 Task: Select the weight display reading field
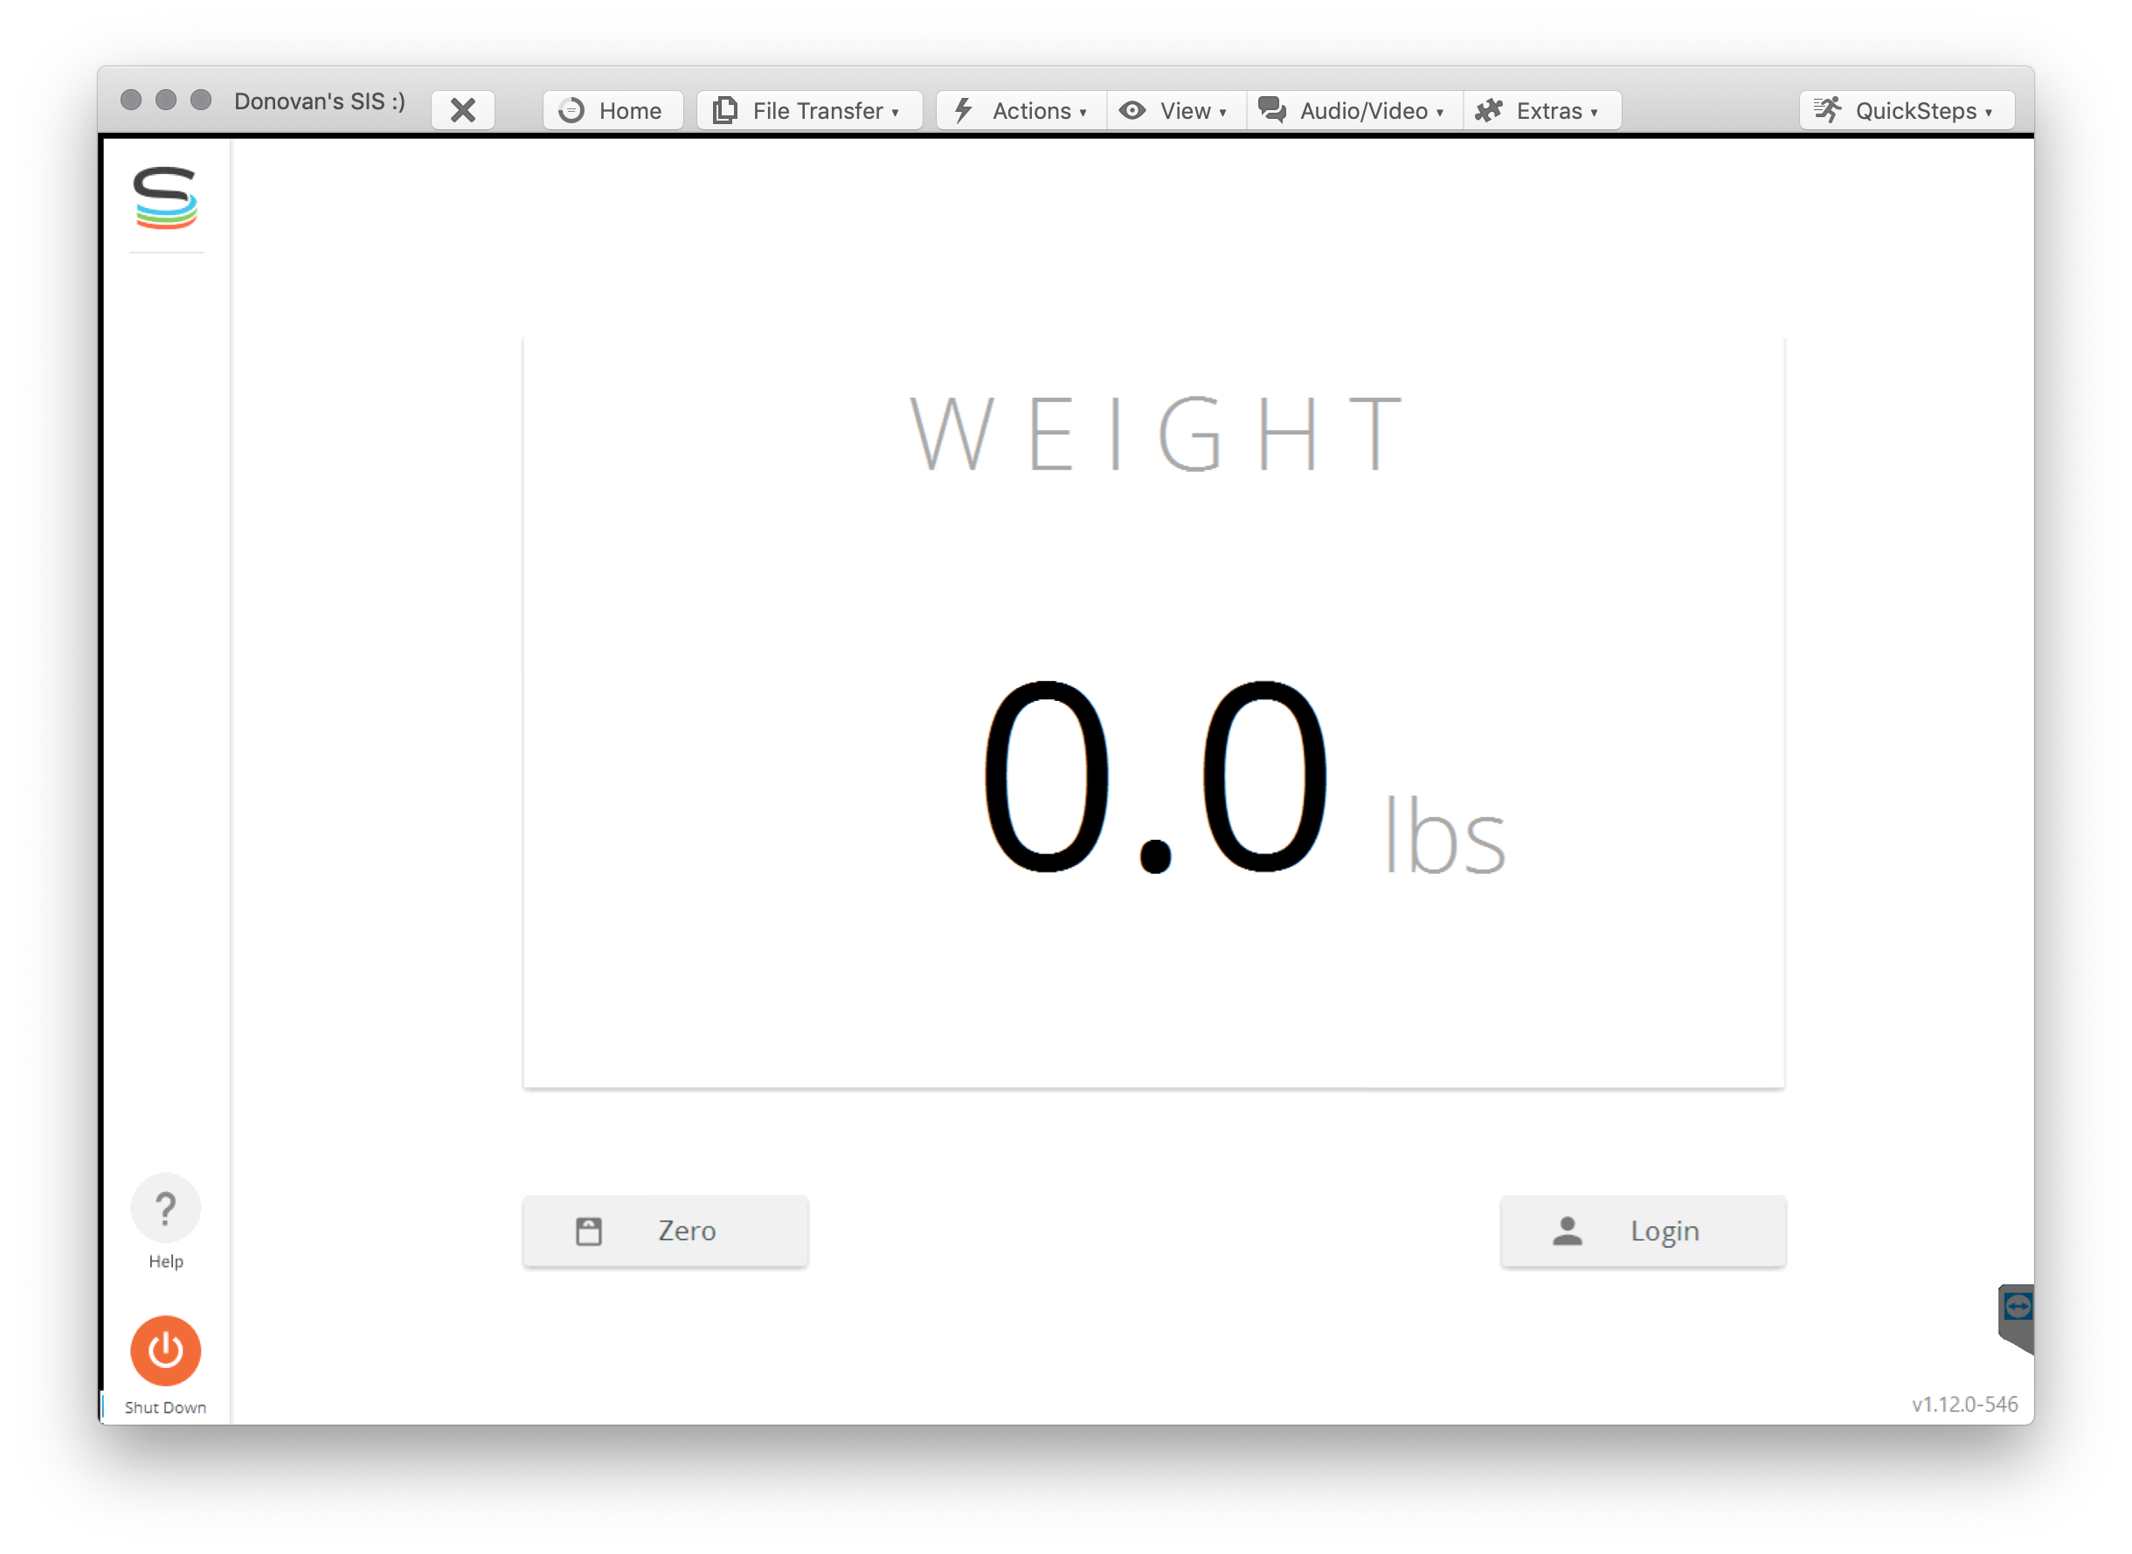click(1153, 776)
